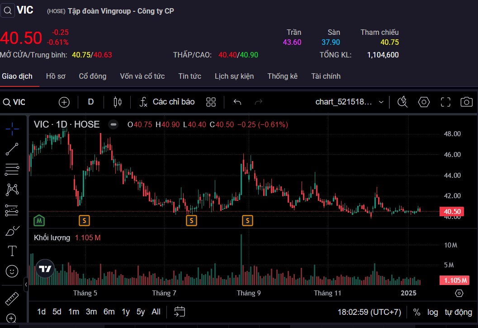Click the VIC symbol search in chart toolbar
This screenshot has width=478, height=328.
pos(14,102)
